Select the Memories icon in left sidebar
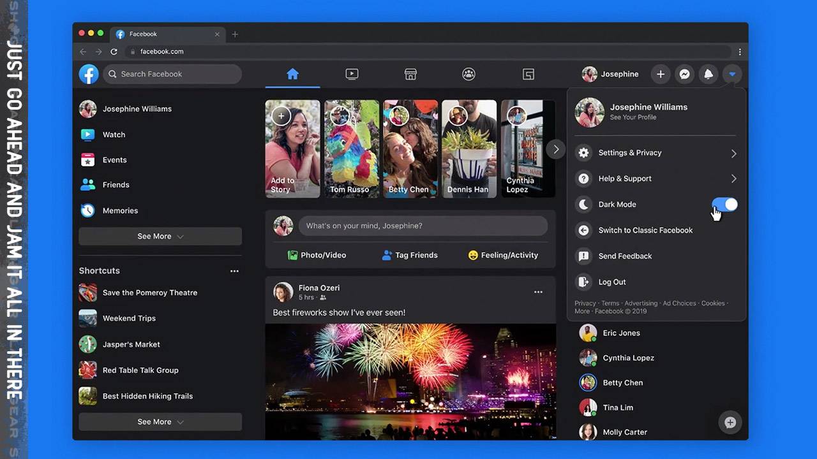The width and height of the screenshot is (817, 459). [87, 210]
